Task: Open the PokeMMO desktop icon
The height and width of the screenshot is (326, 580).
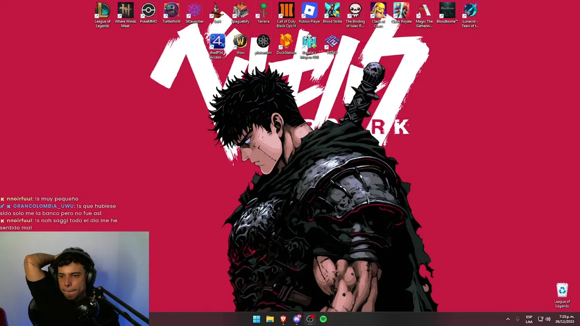Action: (x=148, y=13)
